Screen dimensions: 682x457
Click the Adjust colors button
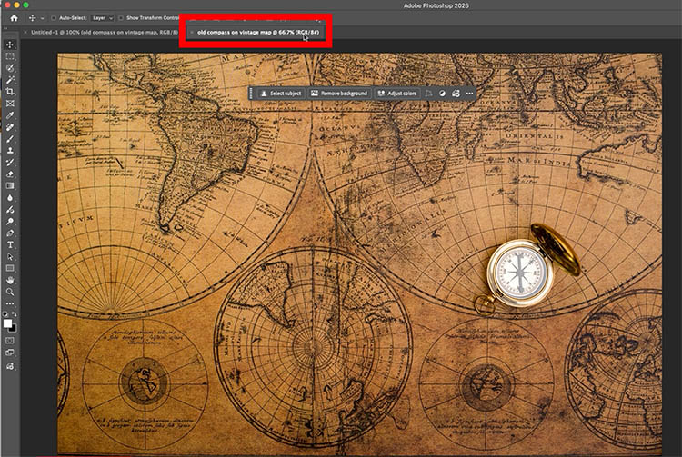tap(396, 93)
